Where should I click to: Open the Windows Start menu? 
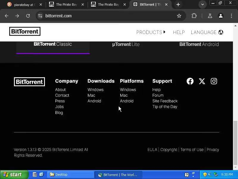(14, 175)
